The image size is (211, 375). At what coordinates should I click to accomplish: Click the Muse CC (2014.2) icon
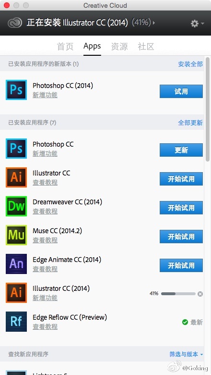click(16, 235)
